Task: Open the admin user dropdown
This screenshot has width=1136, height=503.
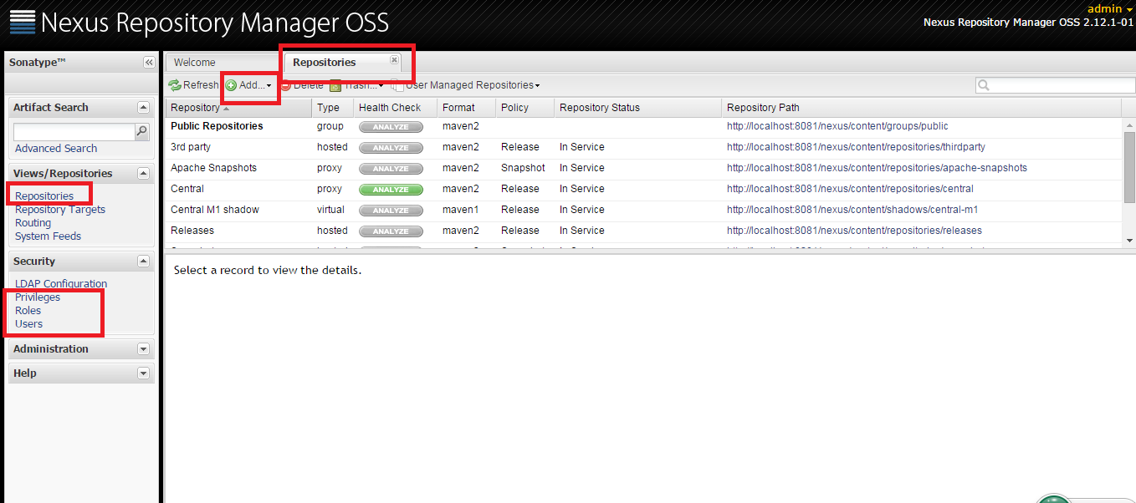Action: pos(1109,8)
